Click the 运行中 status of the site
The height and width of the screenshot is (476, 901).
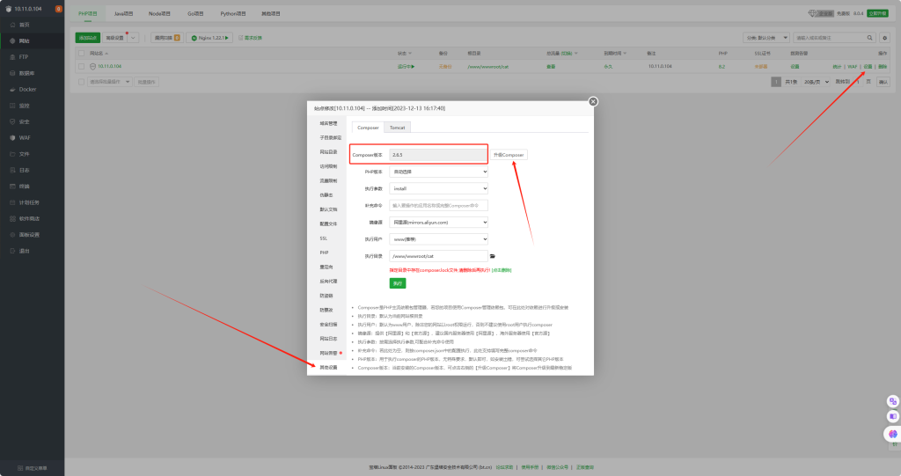(x=406, y=67)
